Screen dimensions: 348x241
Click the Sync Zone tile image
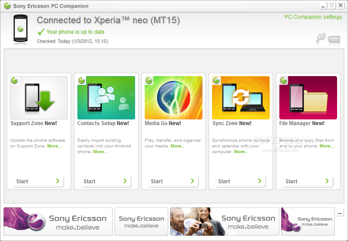(x=241, y=98)
